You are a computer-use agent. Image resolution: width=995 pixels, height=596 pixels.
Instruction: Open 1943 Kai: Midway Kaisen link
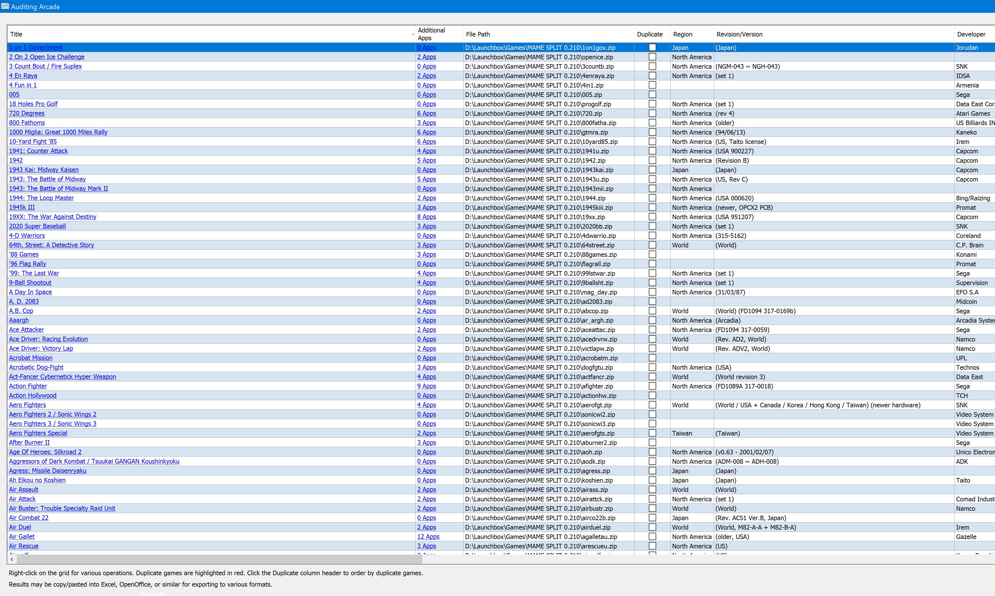[44, 170]
